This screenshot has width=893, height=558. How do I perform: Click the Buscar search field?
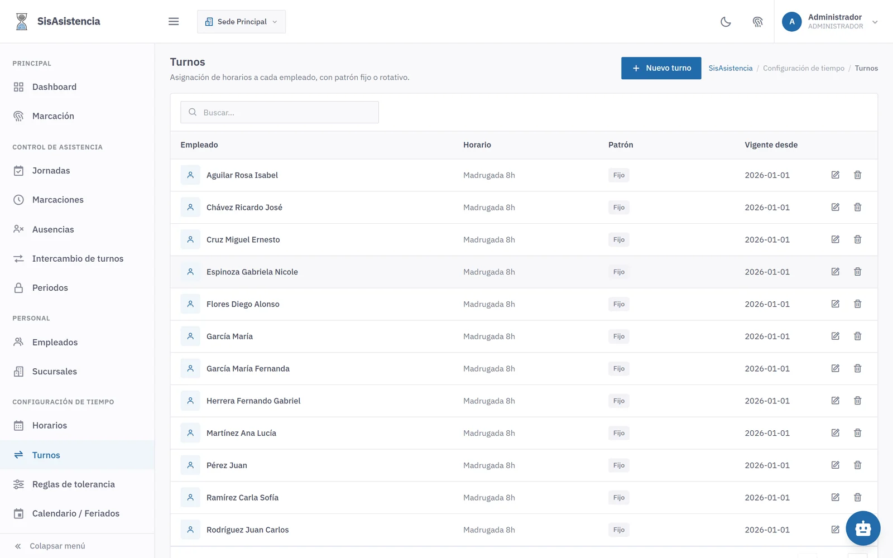[280, 112]
